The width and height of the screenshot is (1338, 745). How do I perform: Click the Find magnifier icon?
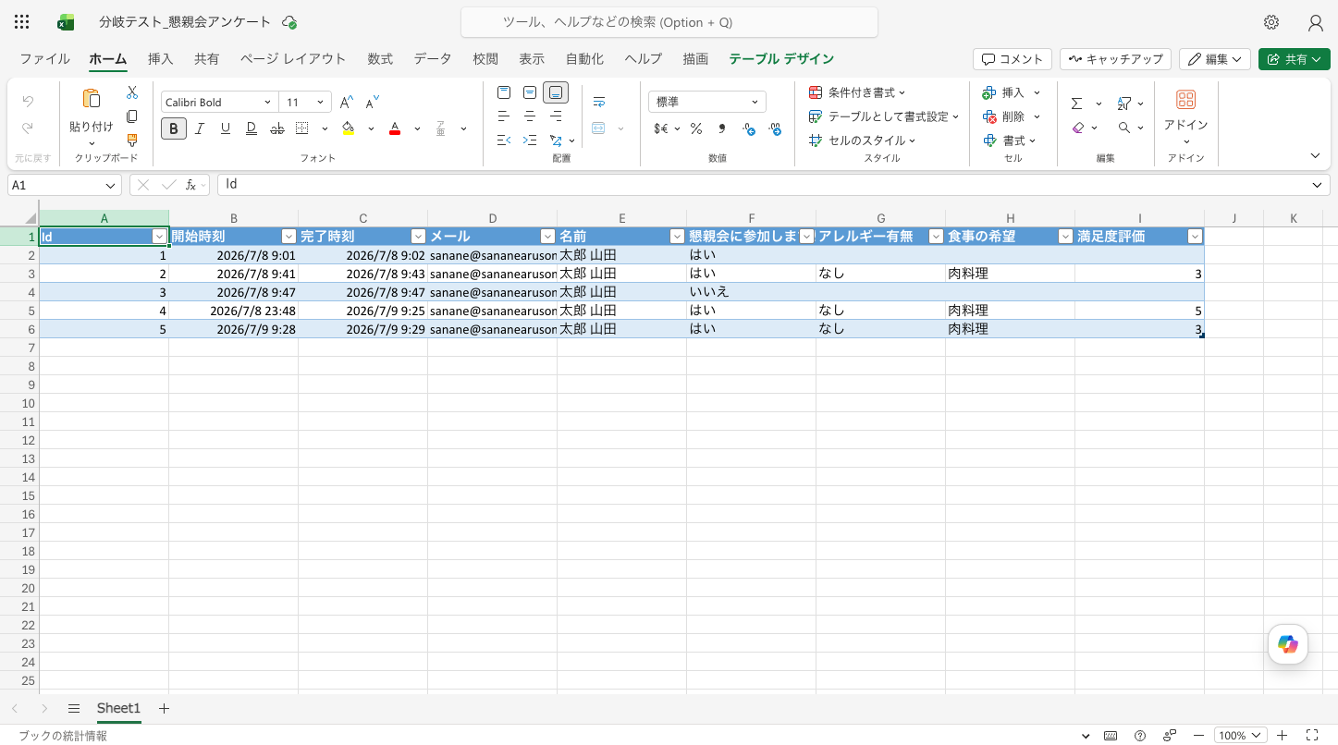(1124, 128)
